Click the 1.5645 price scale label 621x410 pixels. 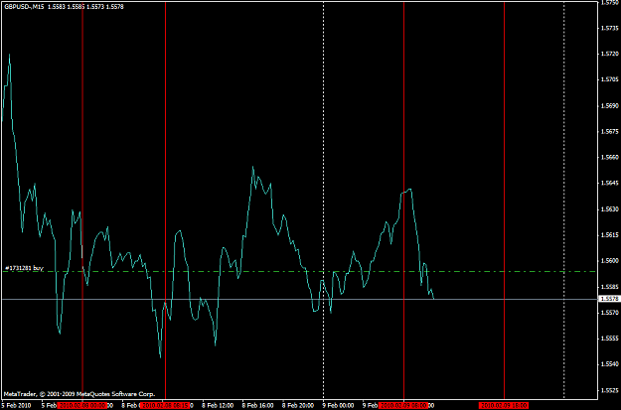coord(609,183)
